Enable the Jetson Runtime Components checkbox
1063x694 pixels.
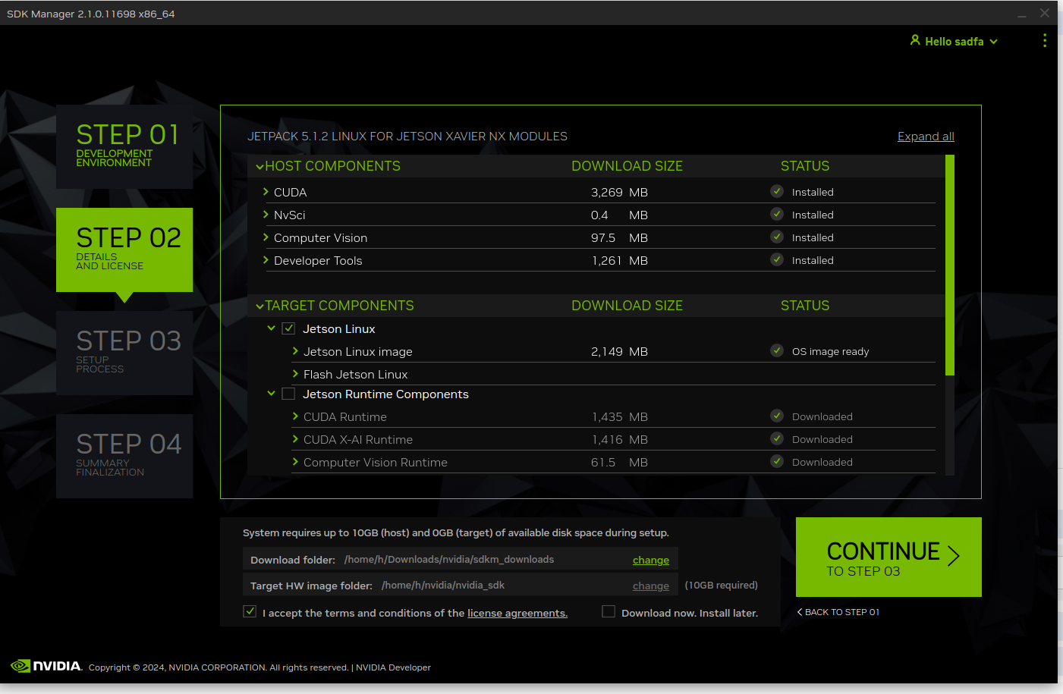(288, 394)
